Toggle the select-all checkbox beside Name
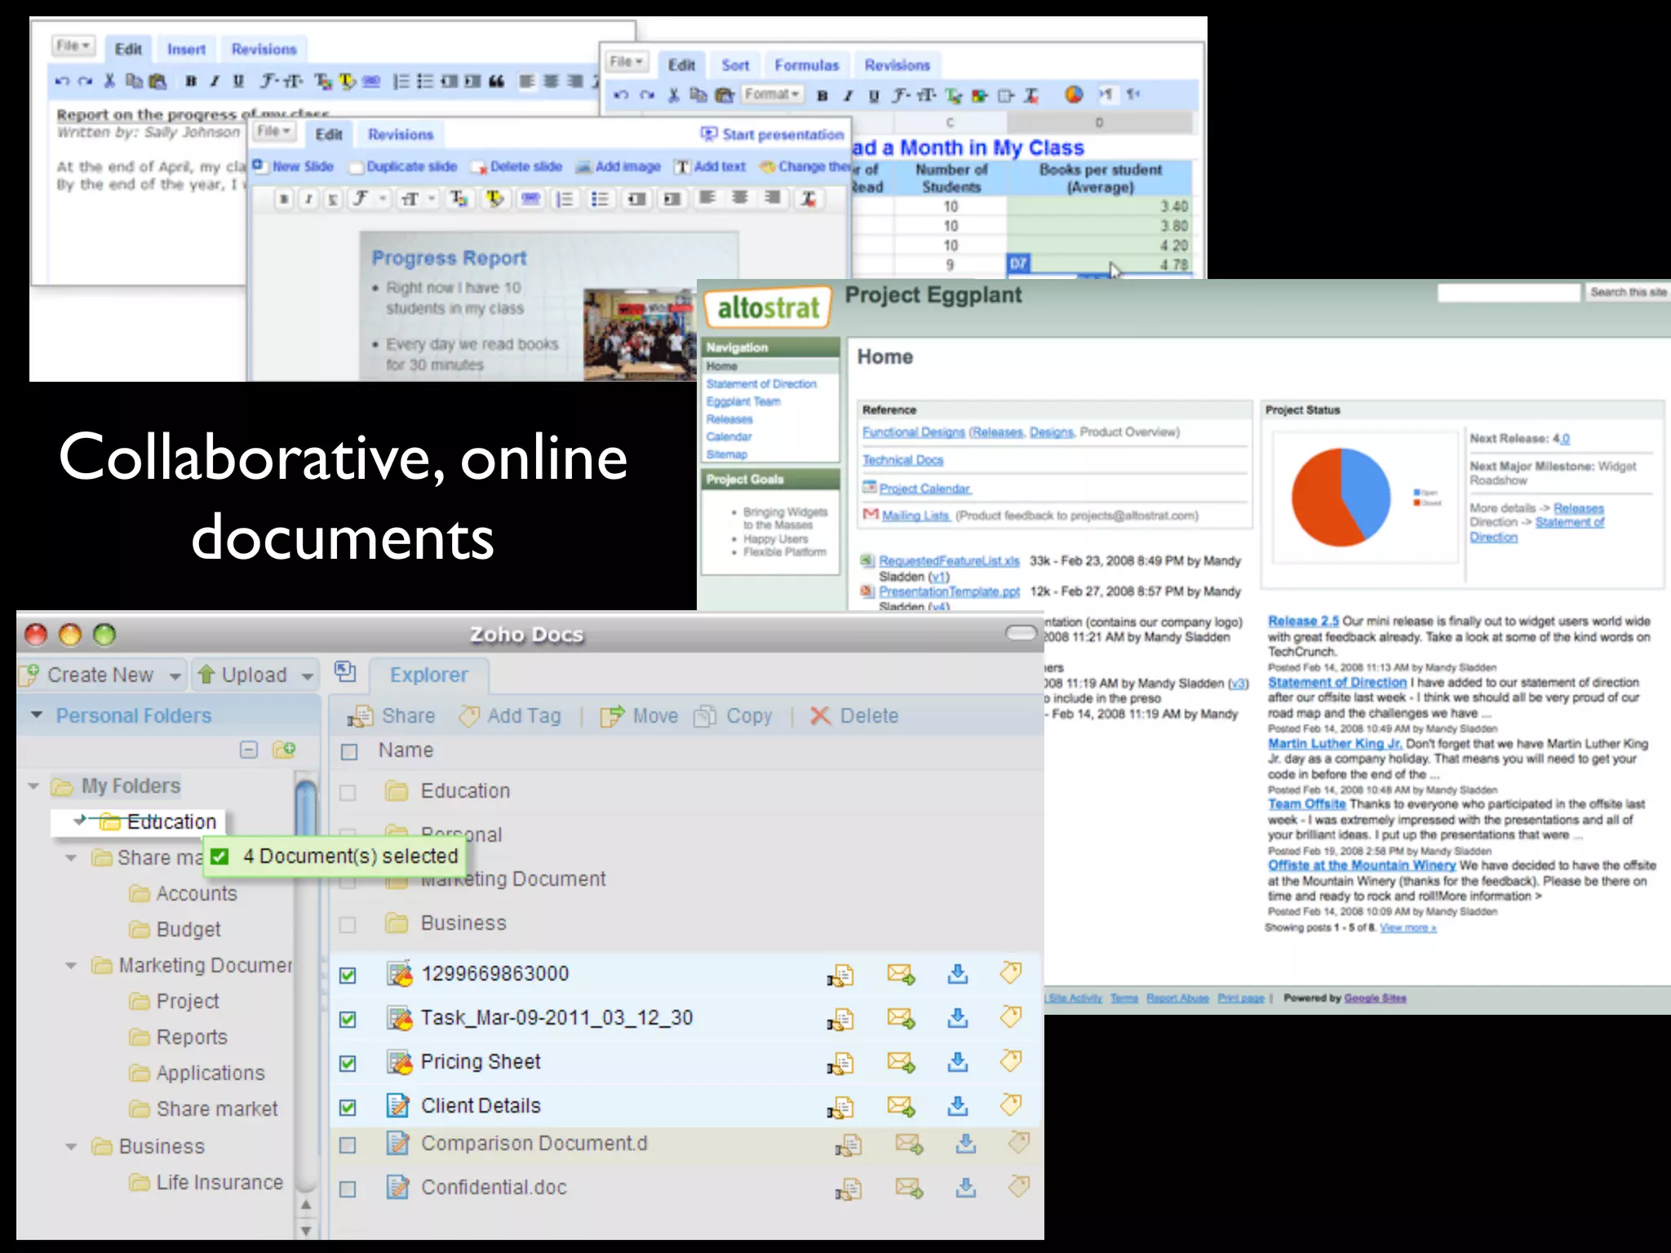The width and height of the screenshot is (1671, 1253). point(349,752)
